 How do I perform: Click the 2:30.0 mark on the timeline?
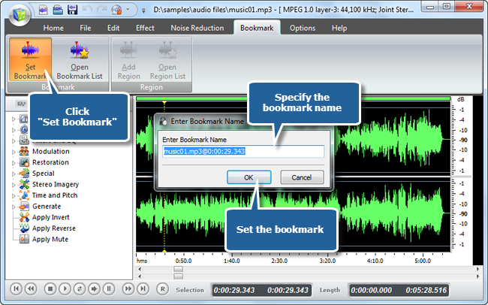(279, 261)
